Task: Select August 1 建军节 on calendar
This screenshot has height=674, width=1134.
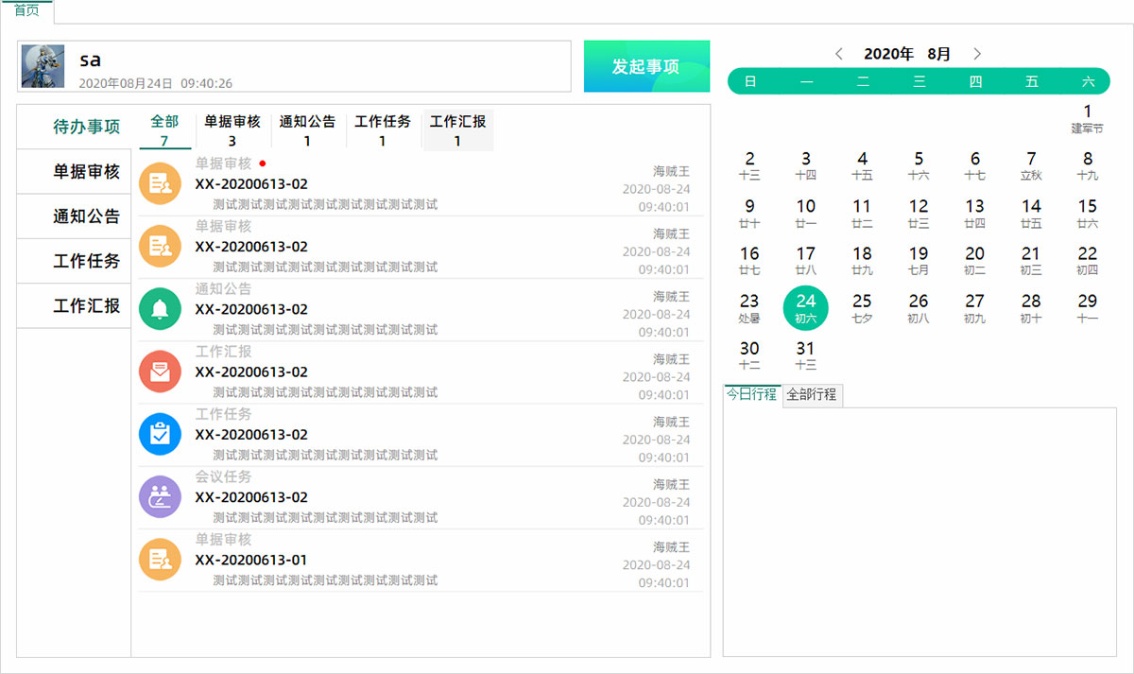Action: (x=1088, y=119)
